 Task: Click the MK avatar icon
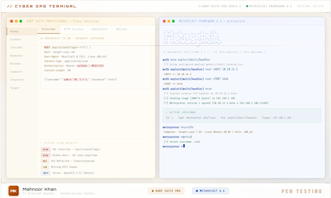(14, 191)
